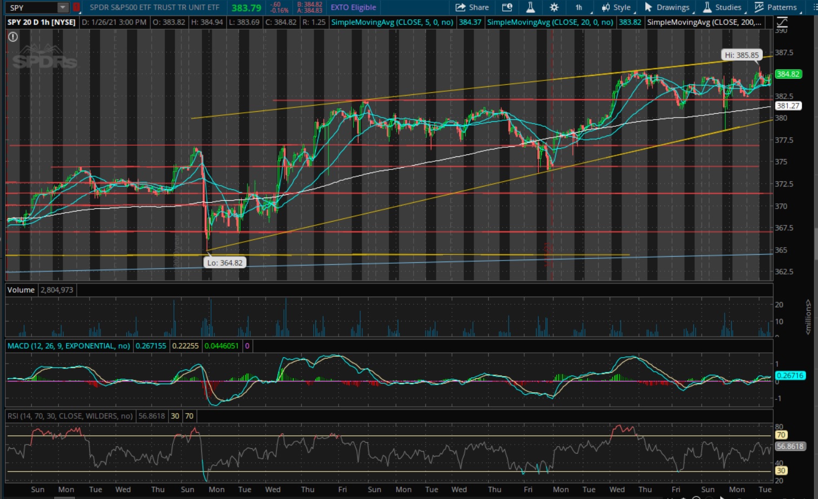The height and width of the screenshot is (499, 818).
Task: Select the SimpleMovingAvg CLOSE 20 study label
Action: 550,22
